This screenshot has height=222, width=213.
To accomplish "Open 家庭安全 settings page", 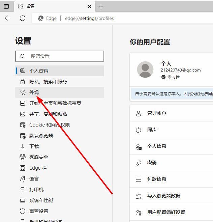I will (38, 157).
